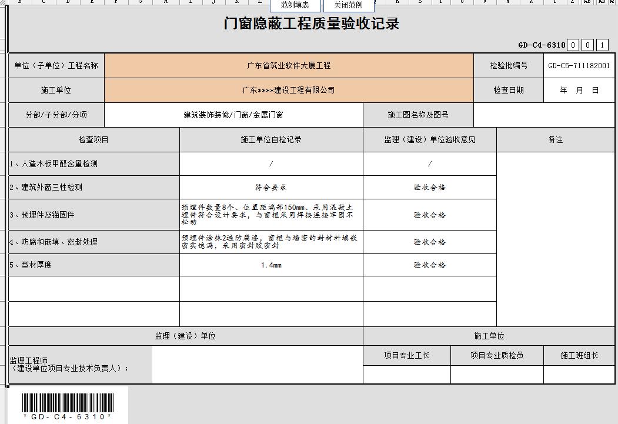Click the 监理工程师 signature field
This screenshot has height=424, width=618.
coord(258,365)
